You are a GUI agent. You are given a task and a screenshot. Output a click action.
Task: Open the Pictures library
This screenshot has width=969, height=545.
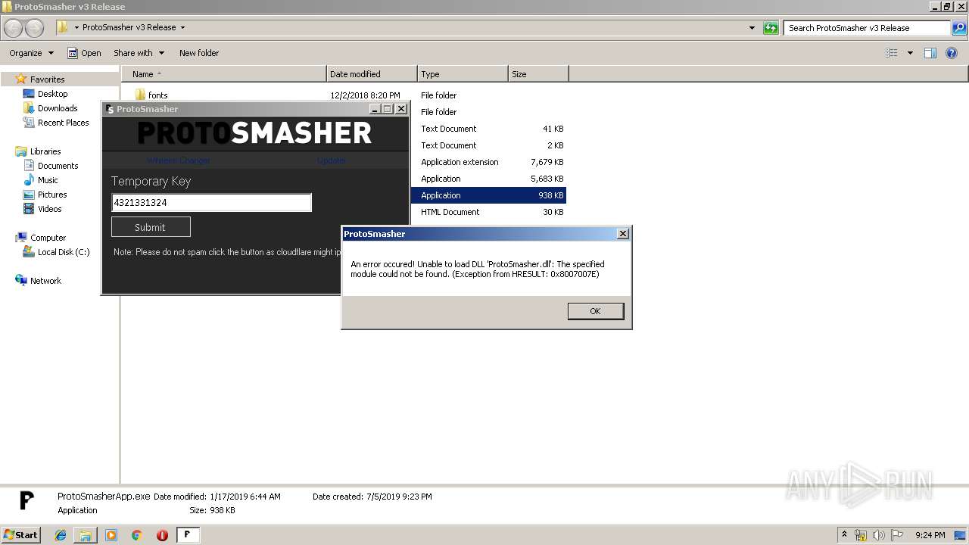point(52,195)
